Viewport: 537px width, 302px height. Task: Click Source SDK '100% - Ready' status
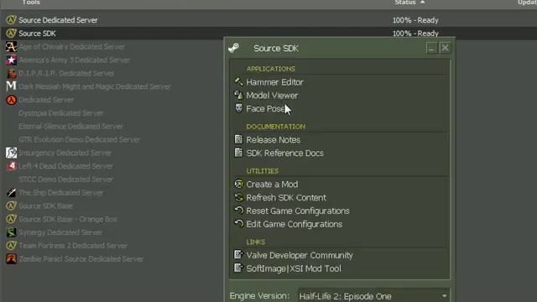click(x=415, y=34)
